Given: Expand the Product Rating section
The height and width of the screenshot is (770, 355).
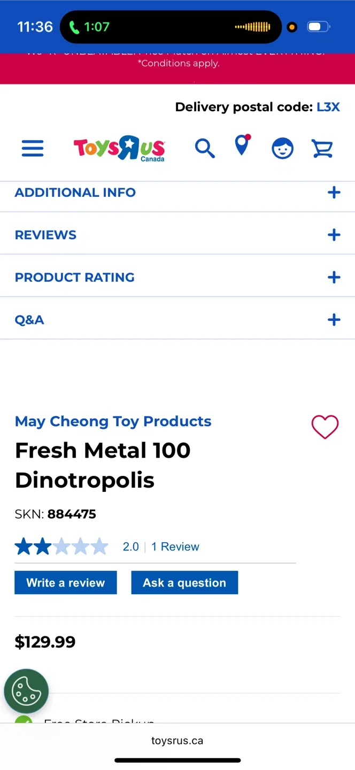Looking at the screenshot, I should (334, 277).
